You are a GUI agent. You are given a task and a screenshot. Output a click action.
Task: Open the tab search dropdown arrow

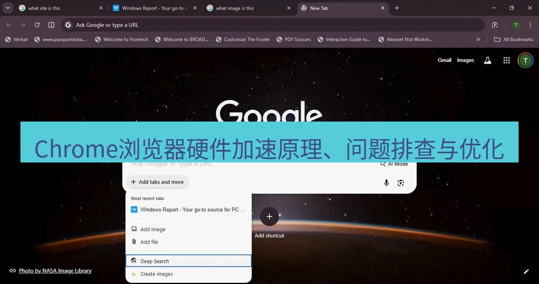coord(7,8)
